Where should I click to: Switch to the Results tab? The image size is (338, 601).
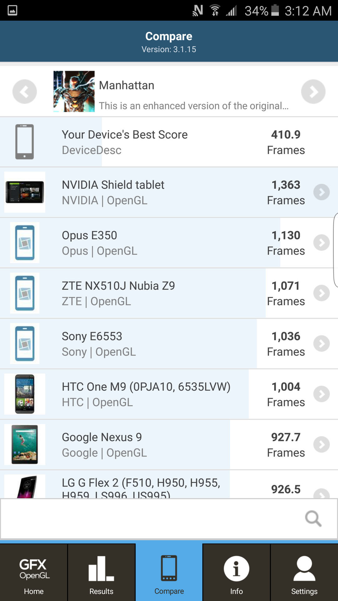[x=101, y=572]
